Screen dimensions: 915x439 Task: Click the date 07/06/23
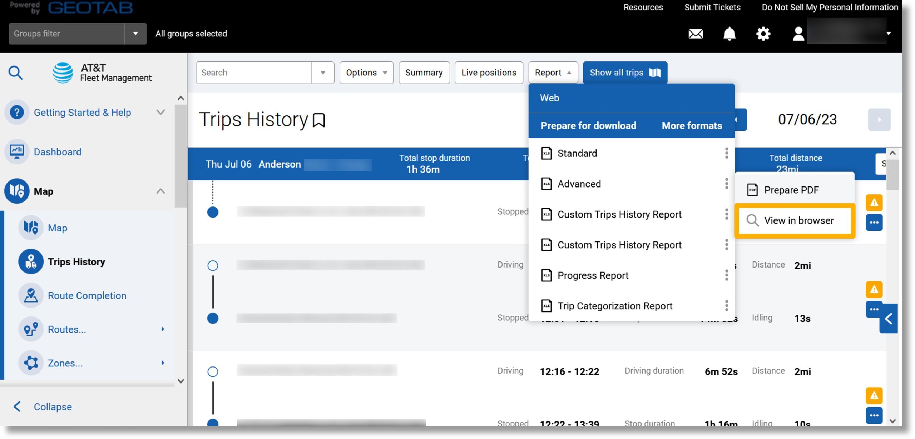[807, 120]
